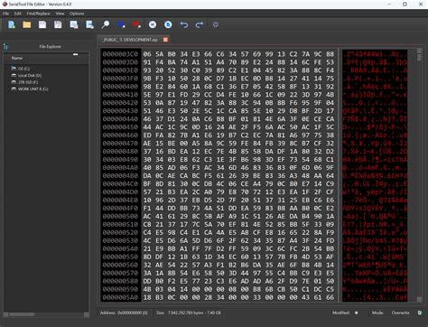Open the Options menu
This screenshot has width=428, height=327.
[x=77, y=14]
